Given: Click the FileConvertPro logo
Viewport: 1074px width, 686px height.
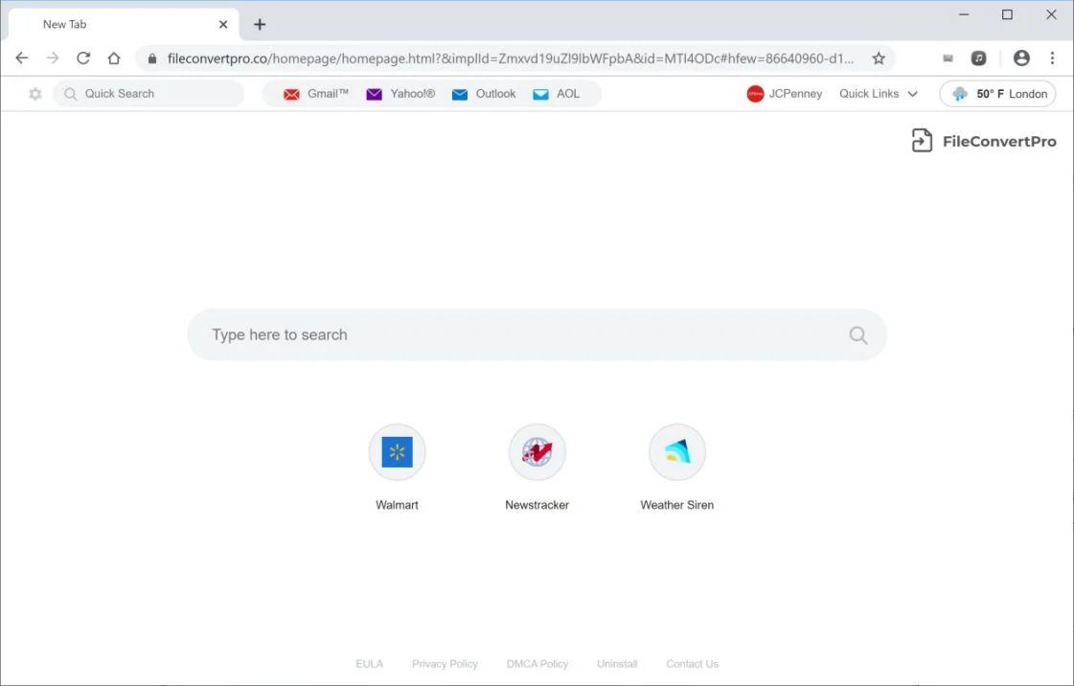Looking at the screenshot, I should click(984, 141).
